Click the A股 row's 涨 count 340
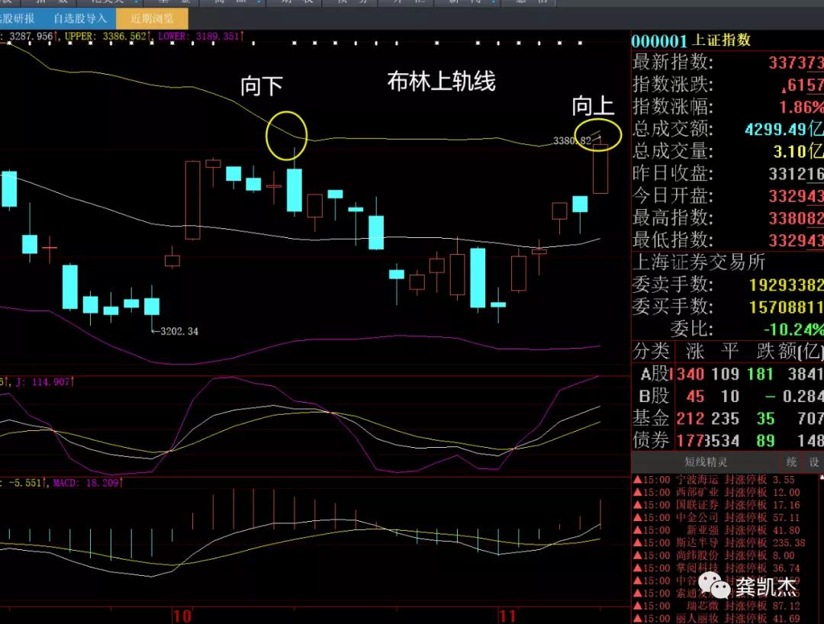 pyautogui.click(x=690, y=374)
